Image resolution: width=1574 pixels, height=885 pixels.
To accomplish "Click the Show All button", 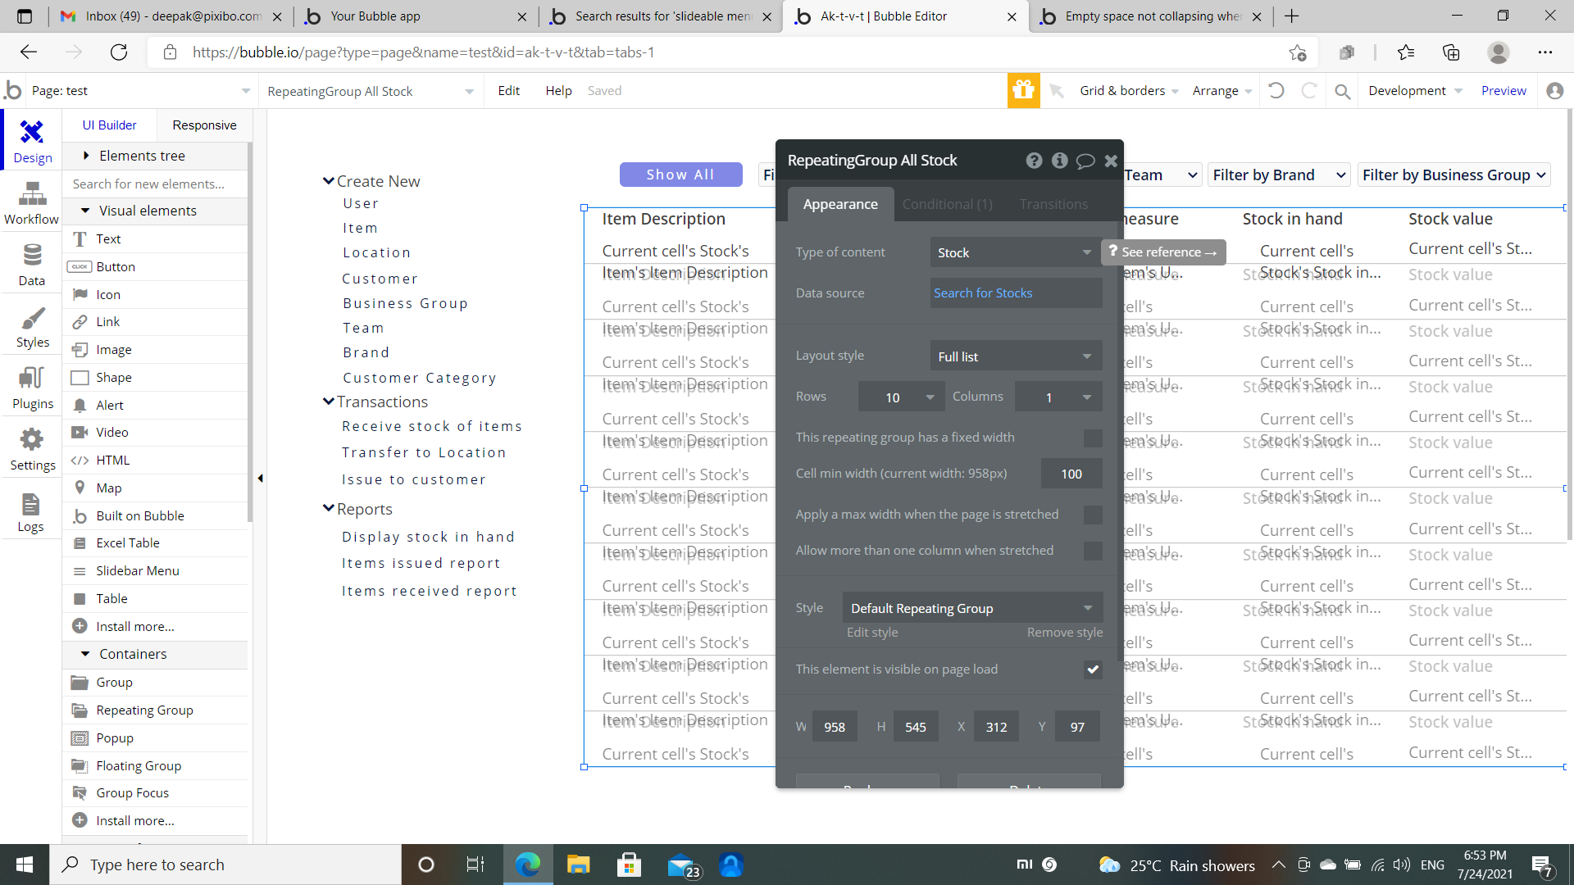I will tap(680, 175).
